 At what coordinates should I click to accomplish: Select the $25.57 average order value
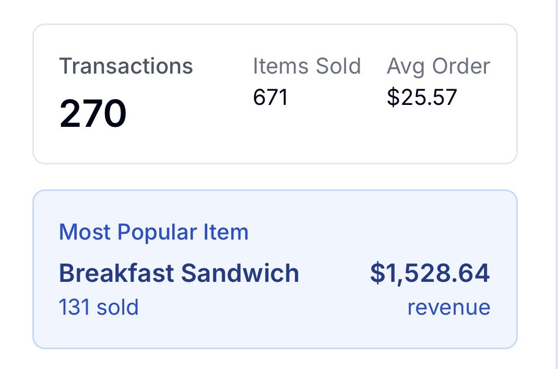click(422, 97)
